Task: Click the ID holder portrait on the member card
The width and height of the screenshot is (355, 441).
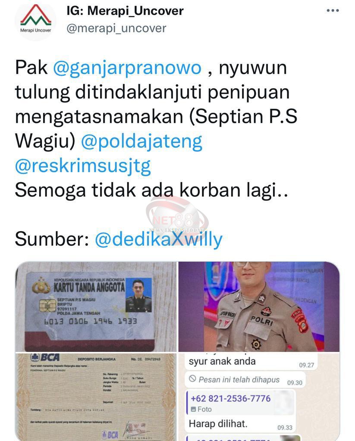Action: [x=138, y=295]
